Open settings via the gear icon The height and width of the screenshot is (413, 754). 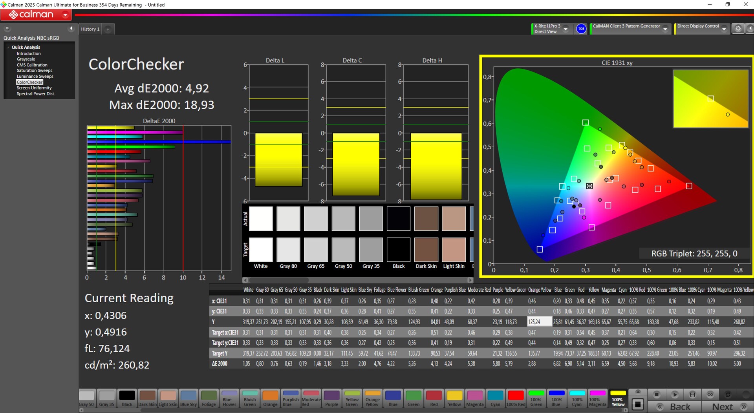(738, 29)
